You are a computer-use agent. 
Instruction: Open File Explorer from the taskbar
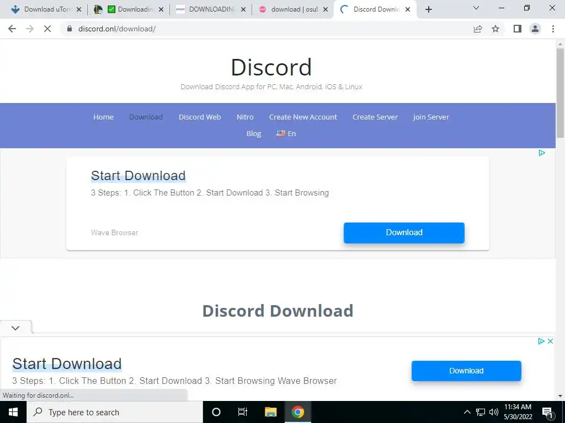click(270, 412)
